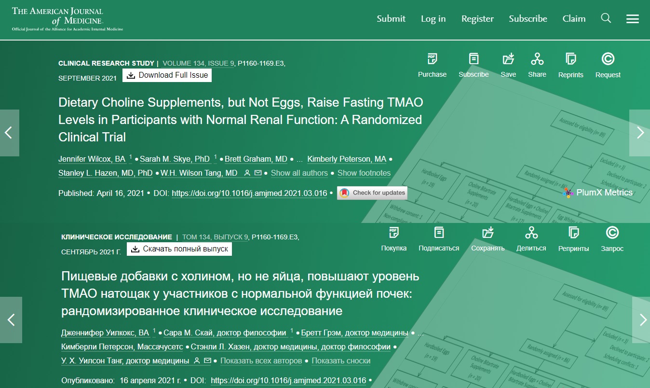Image resolution: width=650 pixels, height=388 pixels.
Task: Click the Покупка PDF icon
Action: (x=393, y=233)
